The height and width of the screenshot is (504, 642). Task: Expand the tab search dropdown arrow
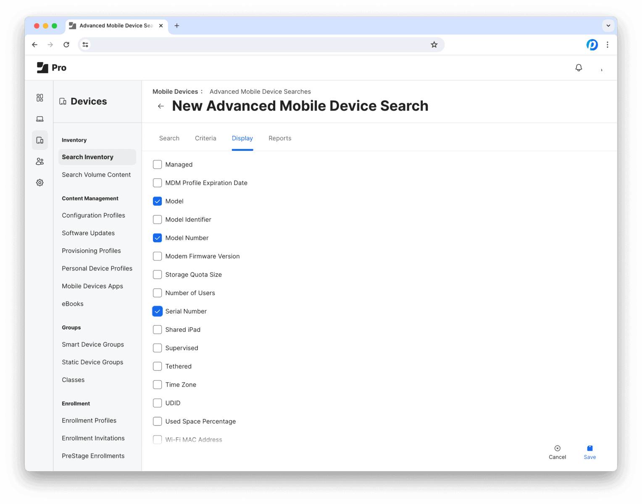point(608,26)
